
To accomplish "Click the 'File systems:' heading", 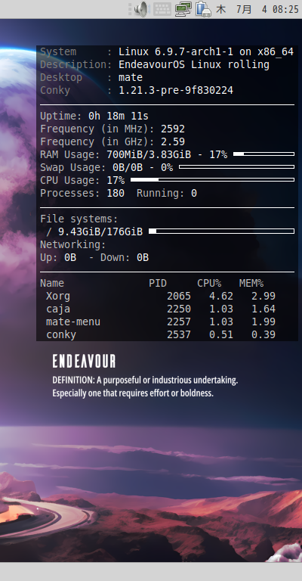I will 79,219.
